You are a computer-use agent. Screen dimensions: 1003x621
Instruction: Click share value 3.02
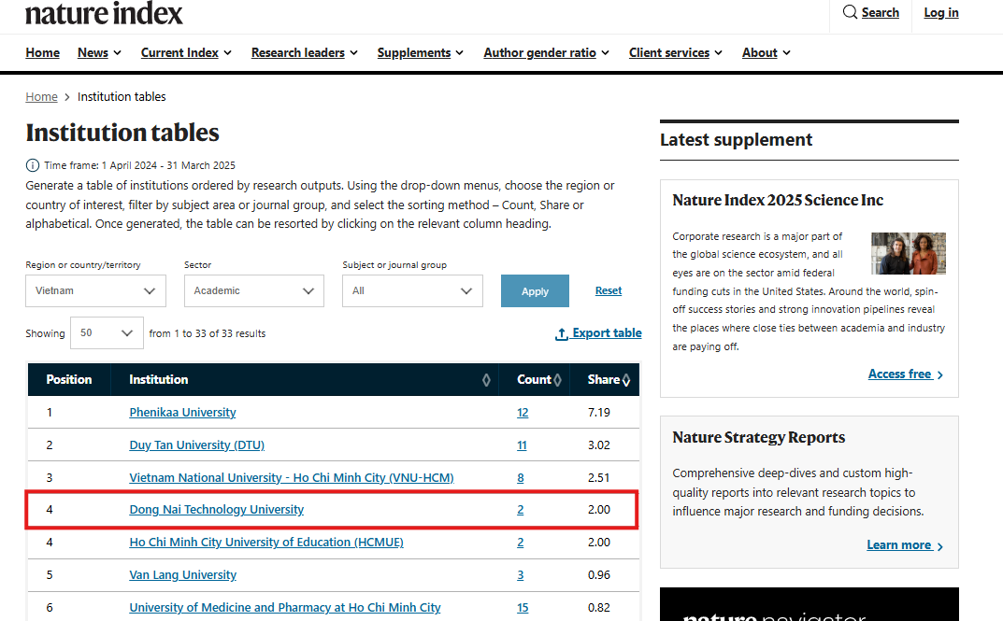pos(599,445)
